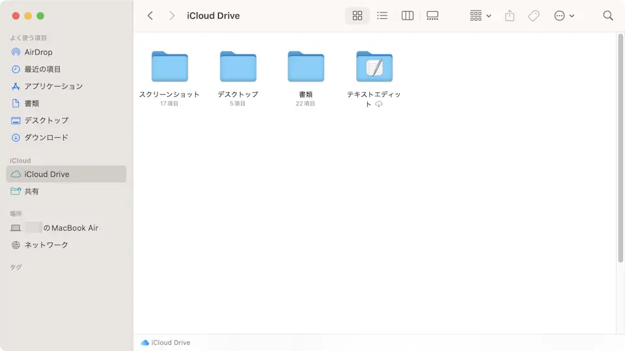Switch to icon grid view
The image size is (625, 351).
click(x=357, y=16)
